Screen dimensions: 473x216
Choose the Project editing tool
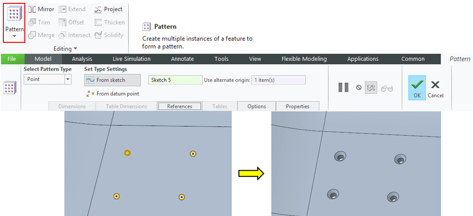click(108, 9)
